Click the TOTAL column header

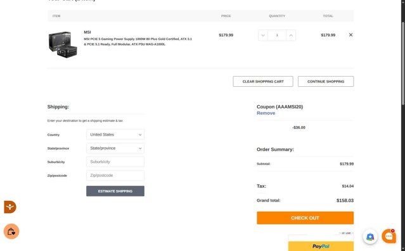coord(328,16)
